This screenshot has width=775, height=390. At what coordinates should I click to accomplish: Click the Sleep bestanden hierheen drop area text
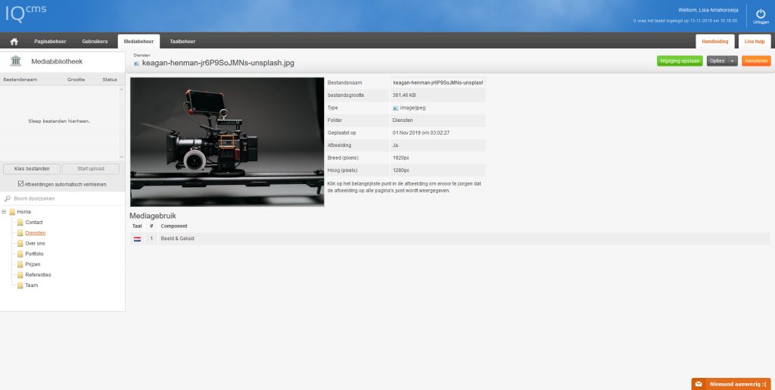coord(59,121)
